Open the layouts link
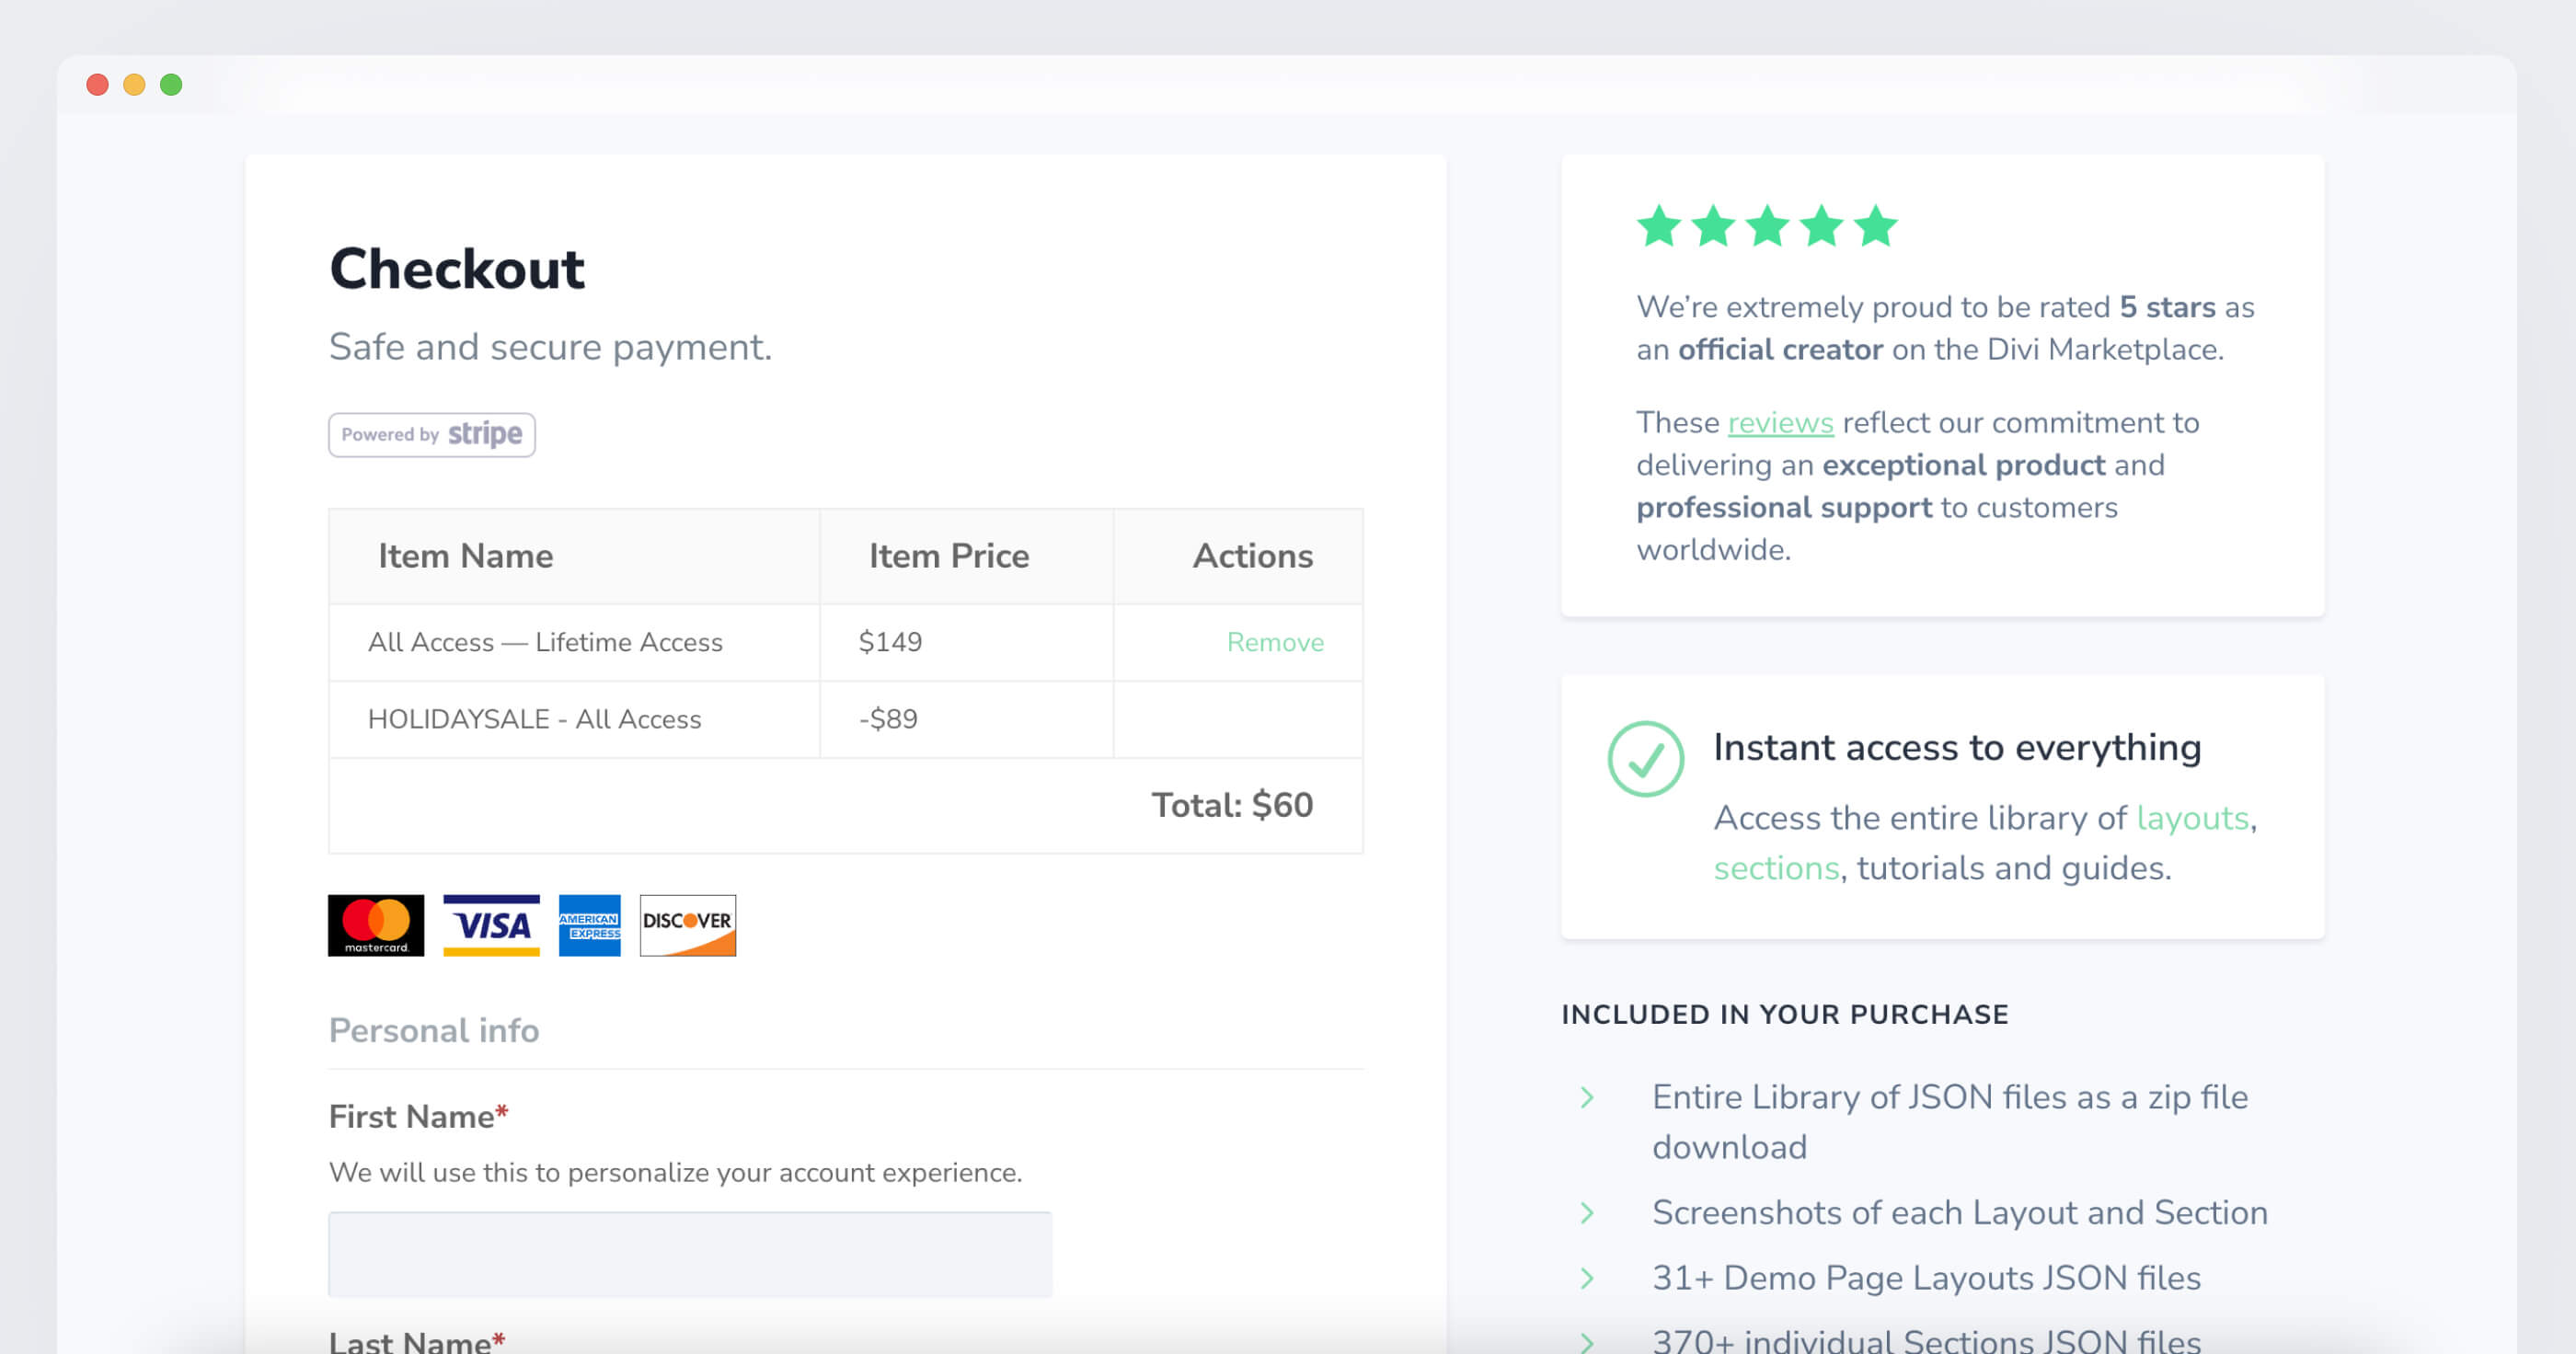The image size is (2576, 1354). [x=2192, y=818]
